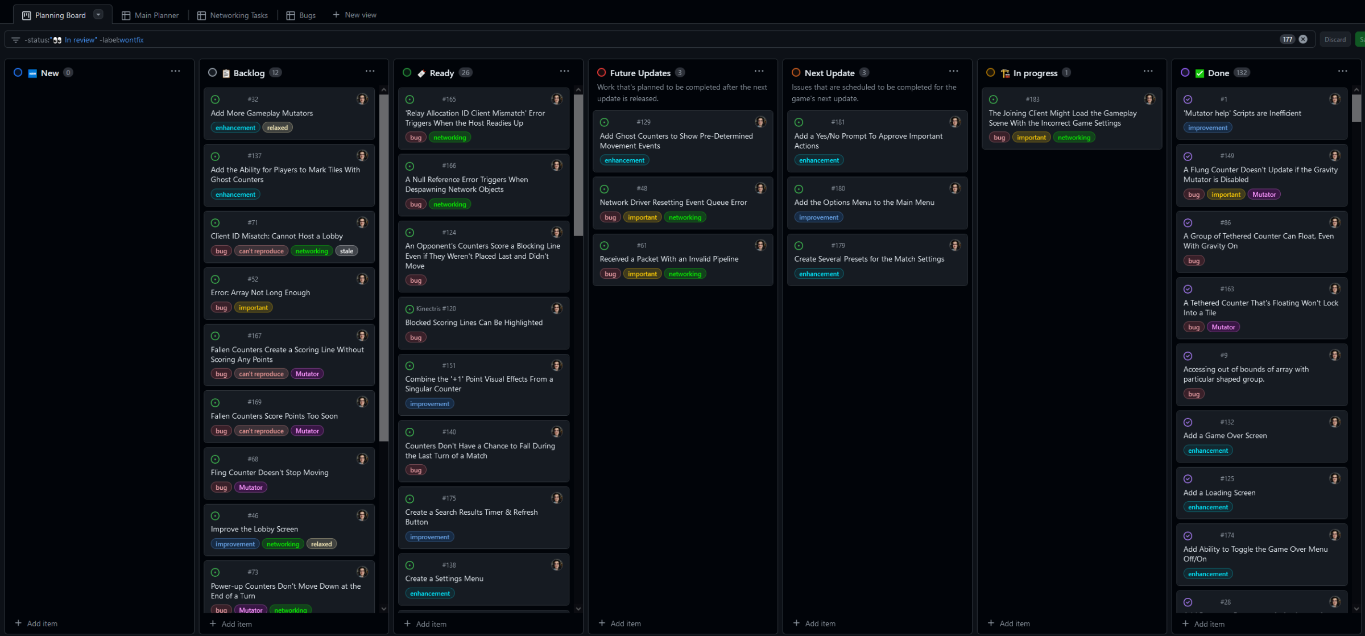Clear the filter query with the X icon
Screen dimensions: 1365x636
click(x=1303, y=39)
